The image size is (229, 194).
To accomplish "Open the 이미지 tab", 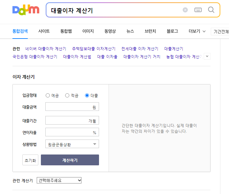I will tap(88, 31).
